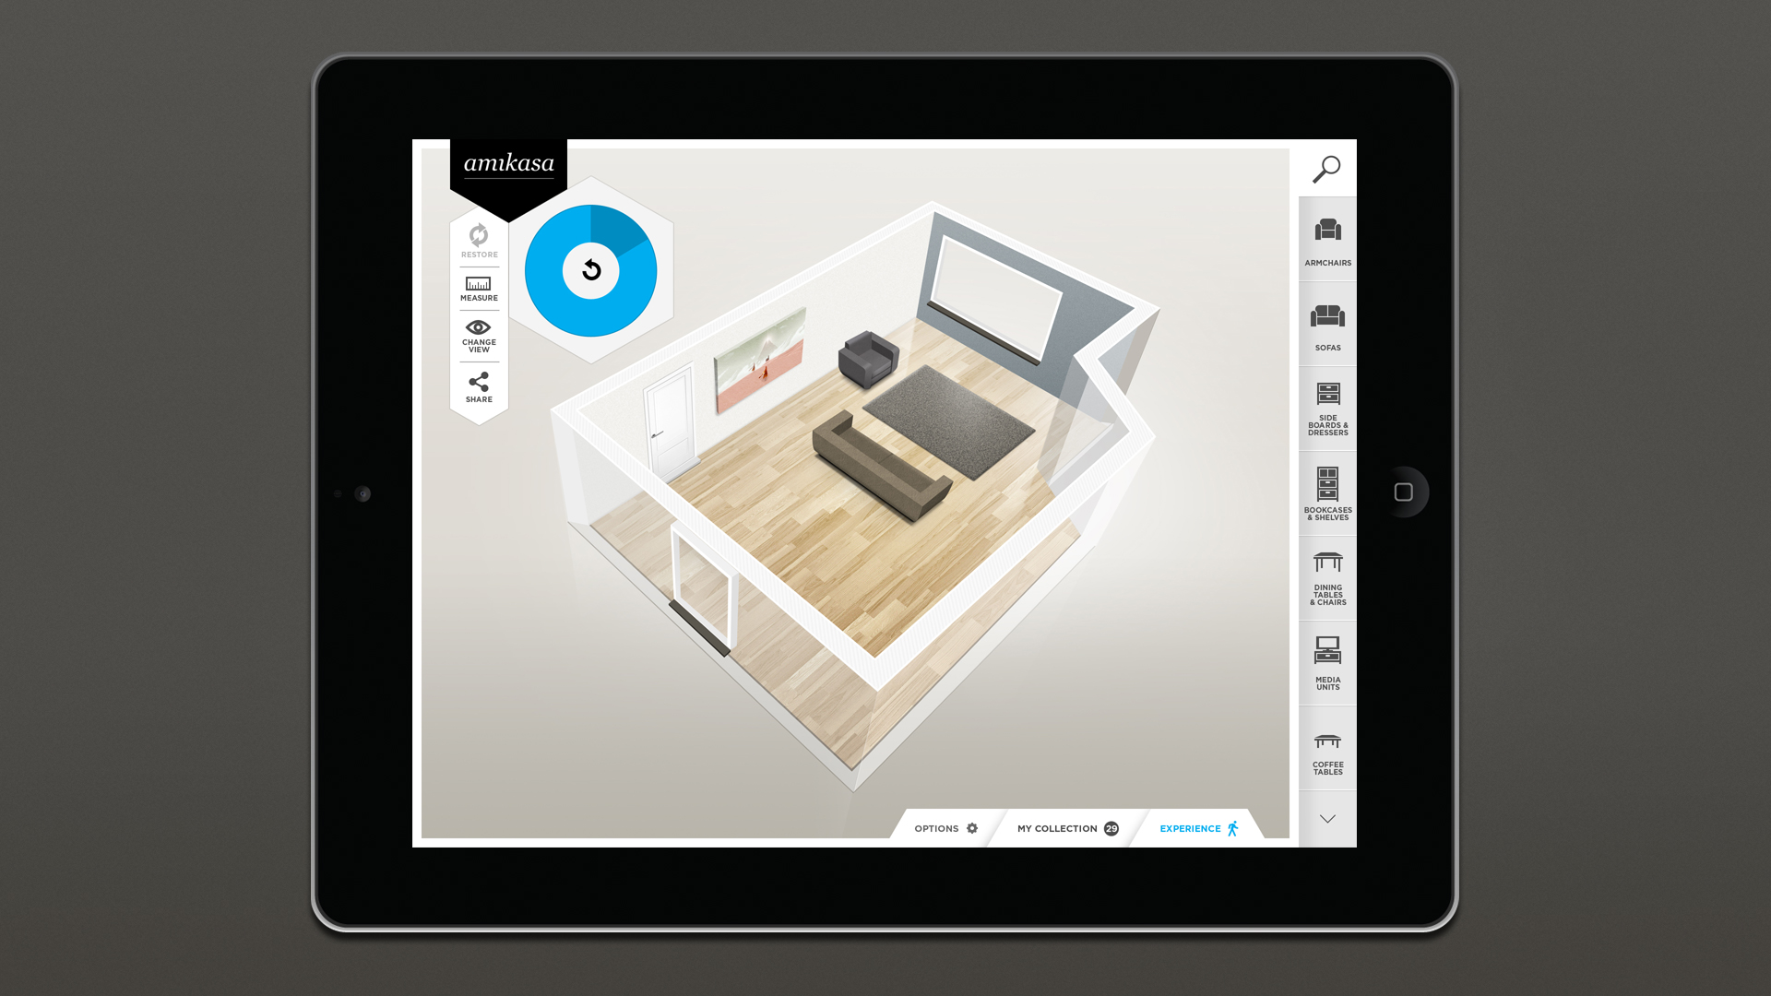Click the Dining Tables & Chairs icon
Screen dimensions: 1771x996
[x=1325, y=577]
